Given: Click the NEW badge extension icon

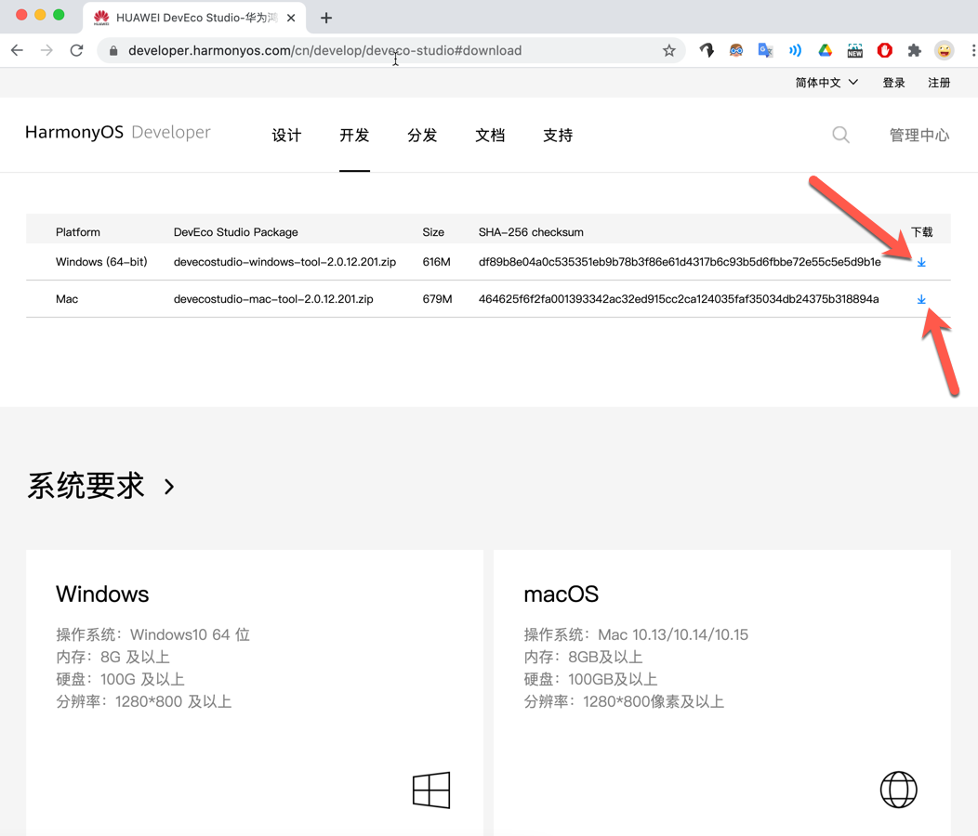Looking at the screenshot, I should [x=855, y=50].
